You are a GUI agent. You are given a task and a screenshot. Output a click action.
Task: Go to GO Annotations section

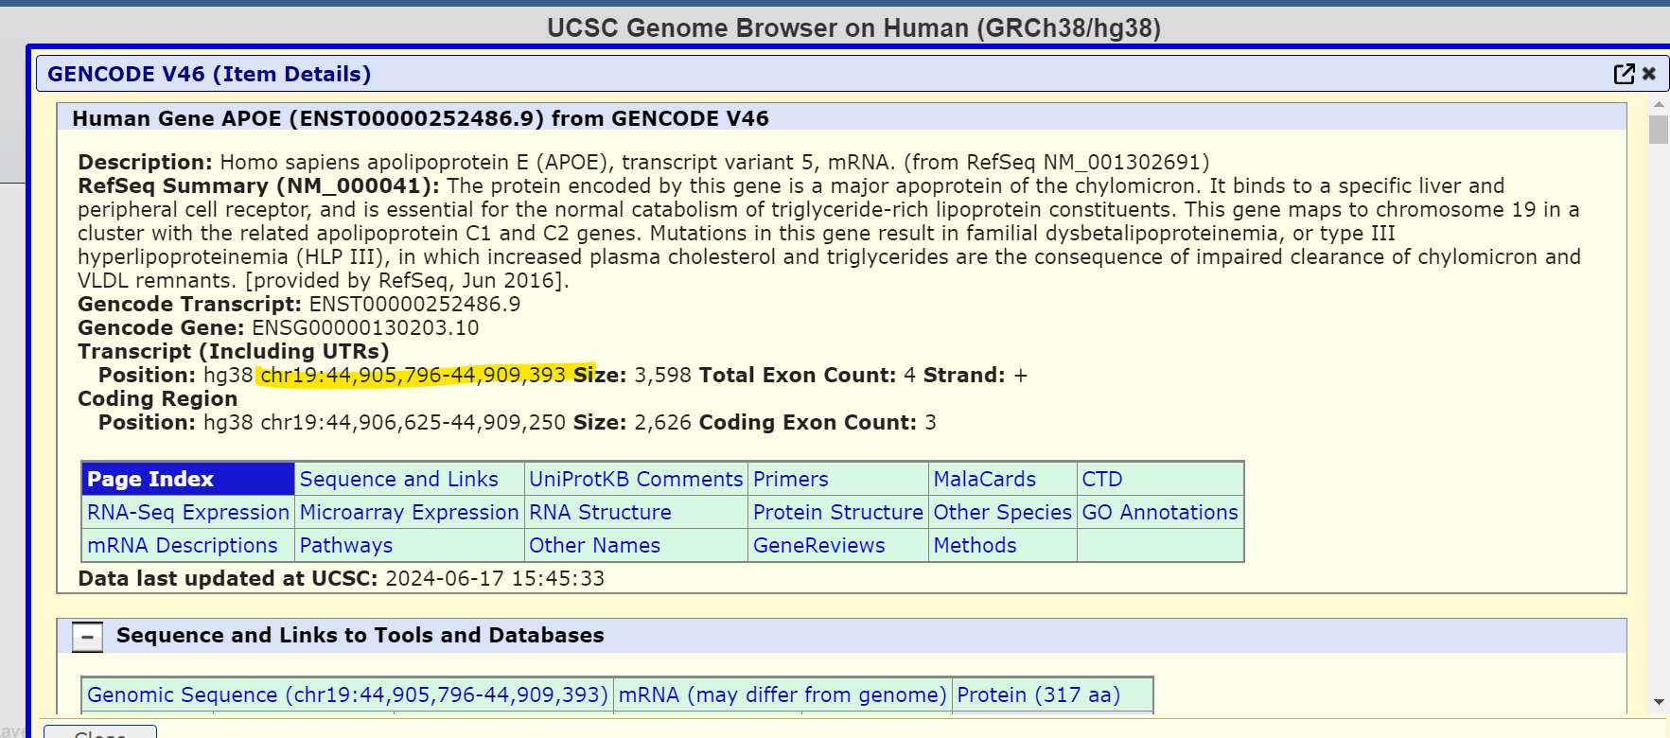coord(1159,513)
